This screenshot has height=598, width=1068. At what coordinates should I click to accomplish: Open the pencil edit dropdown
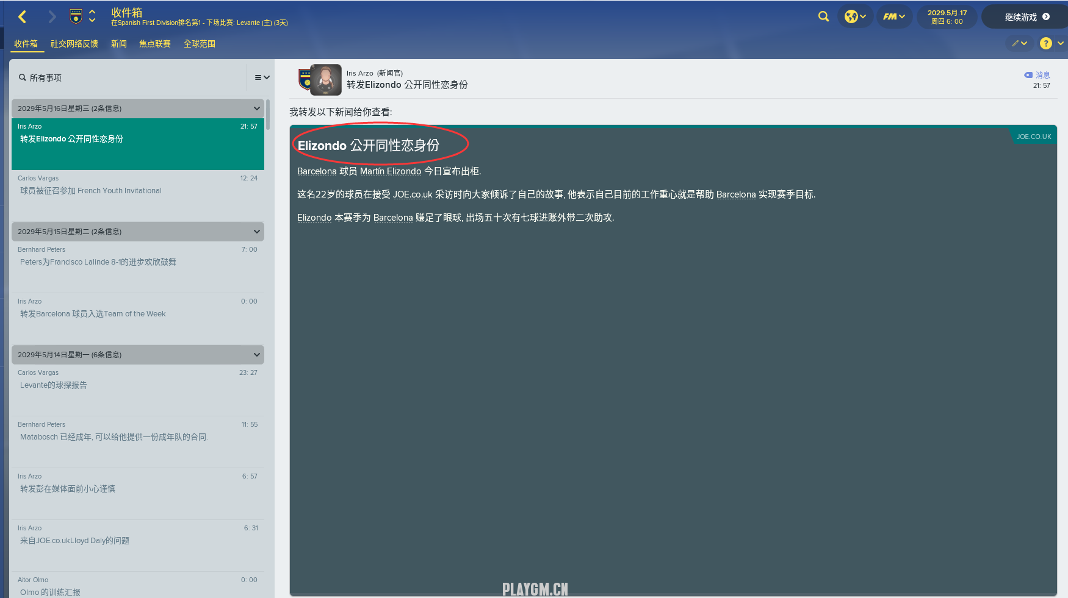pos(1019,43)
